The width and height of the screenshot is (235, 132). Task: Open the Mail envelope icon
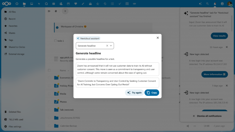[x=54, y=4]
